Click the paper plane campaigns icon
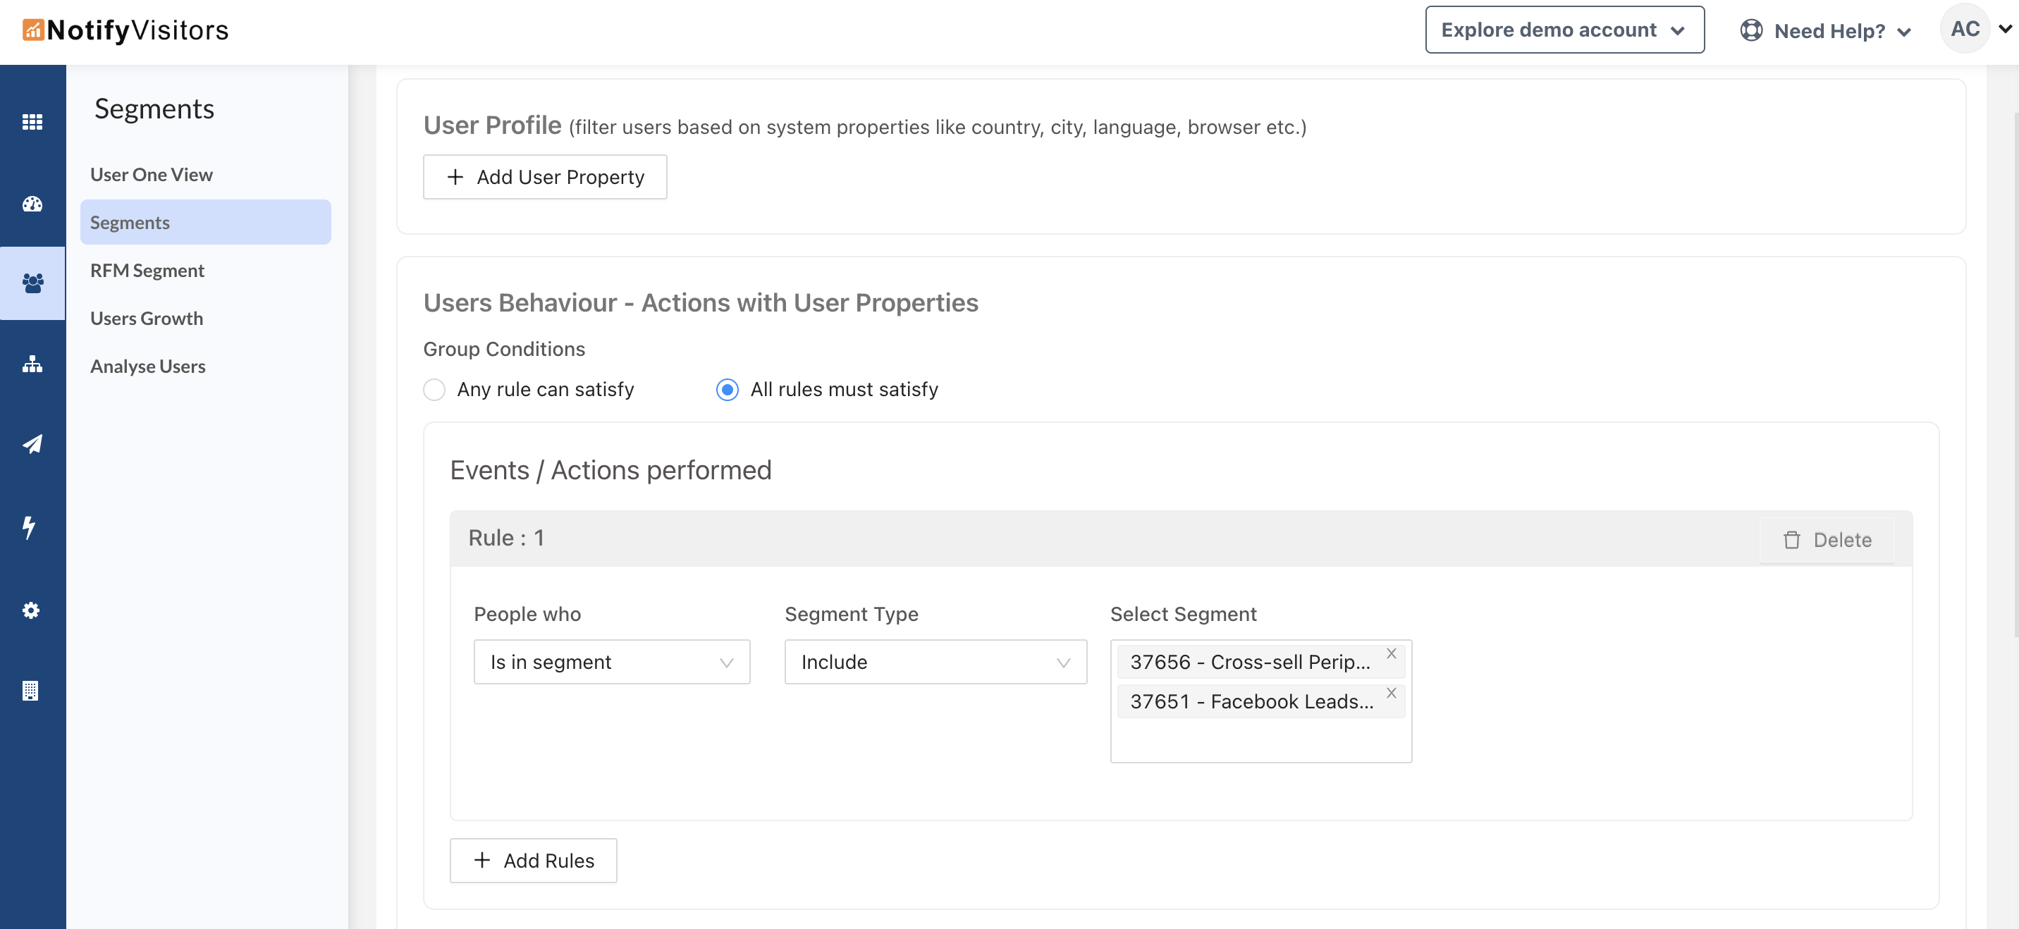Viewport: 2019px width, 929px height. pyautogui.click(x=32, y=445)
